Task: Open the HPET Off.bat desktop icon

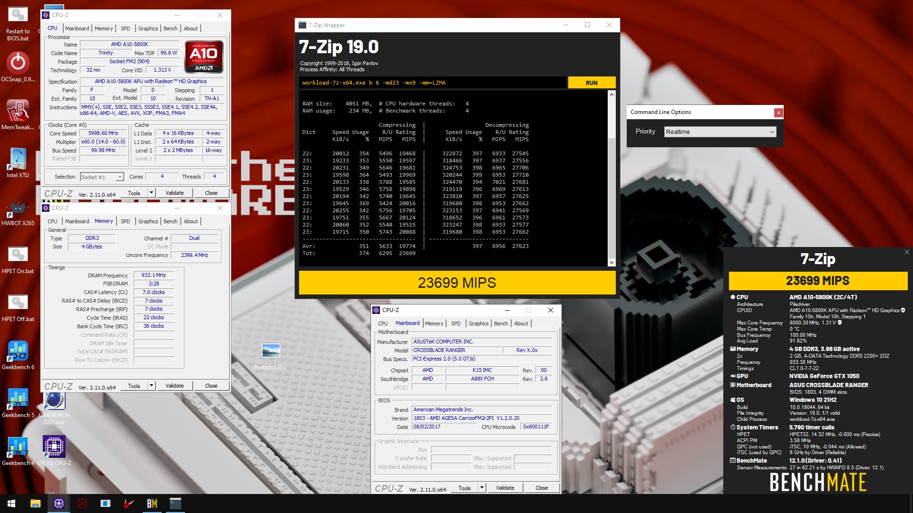Action: [18, 307]
